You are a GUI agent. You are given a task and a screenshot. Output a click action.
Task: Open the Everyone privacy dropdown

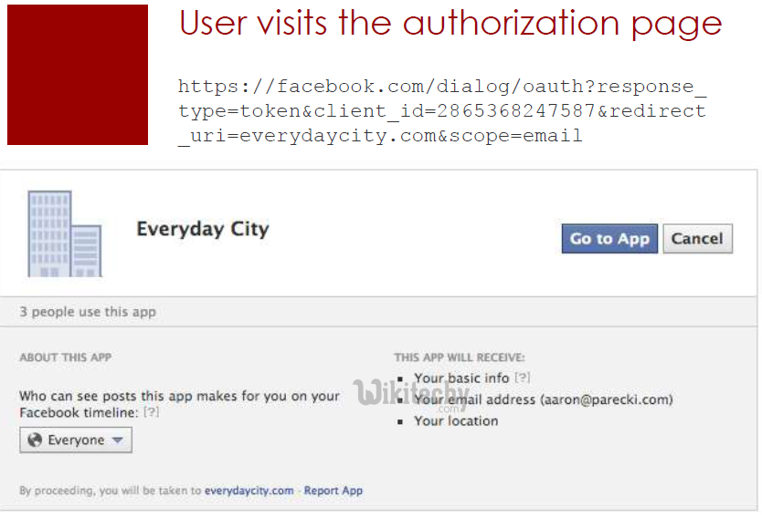[x=76, y=440]
